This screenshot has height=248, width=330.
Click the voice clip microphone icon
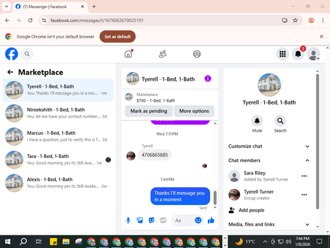point(128,220)
